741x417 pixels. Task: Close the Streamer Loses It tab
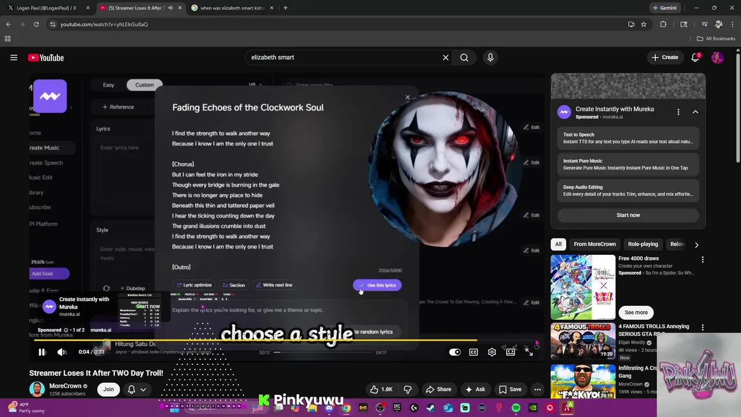[179, 8]
